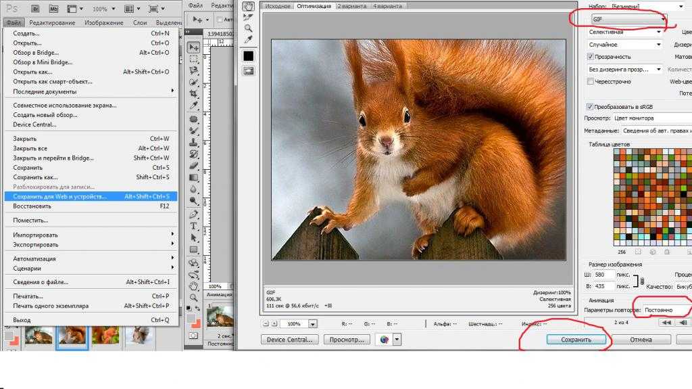Image resolution: width=692 pixels, height=389 pixels.
Task: Select the Zoom tool in Photoshop toolbox
Action: [x=194, y=298]
